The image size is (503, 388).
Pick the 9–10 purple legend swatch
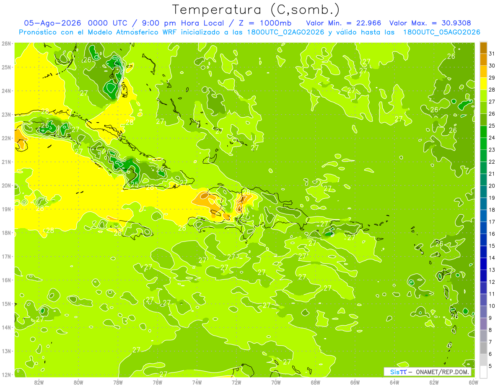click(x=483, y=312)
